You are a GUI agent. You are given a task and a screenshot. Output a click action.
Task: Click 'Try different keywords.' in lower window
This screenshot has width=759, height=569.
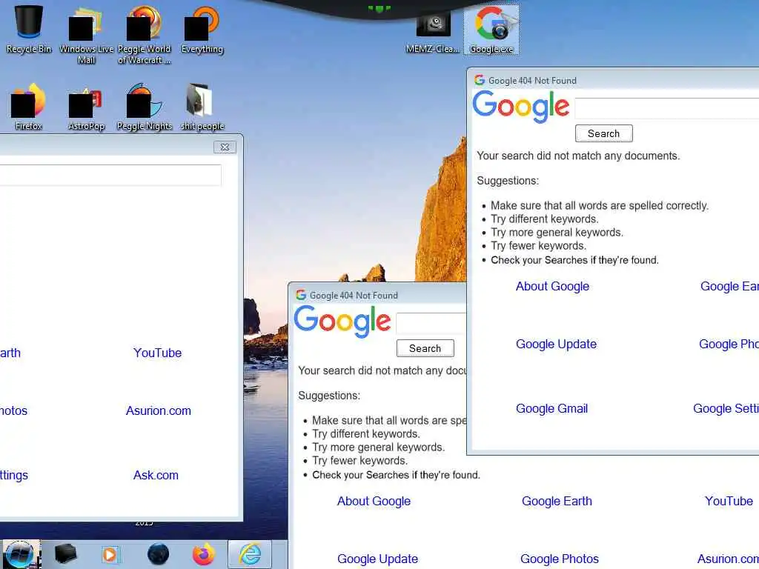click(366, 433)
